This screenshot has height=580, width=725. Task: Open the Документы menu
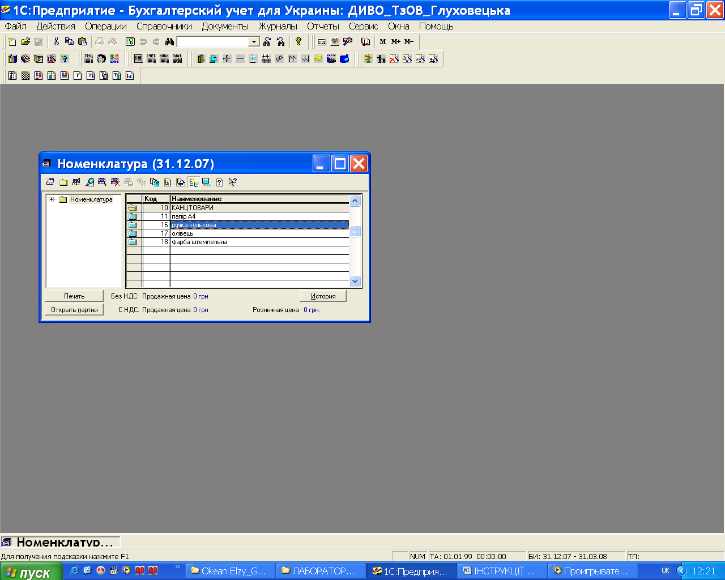[225, 26]
